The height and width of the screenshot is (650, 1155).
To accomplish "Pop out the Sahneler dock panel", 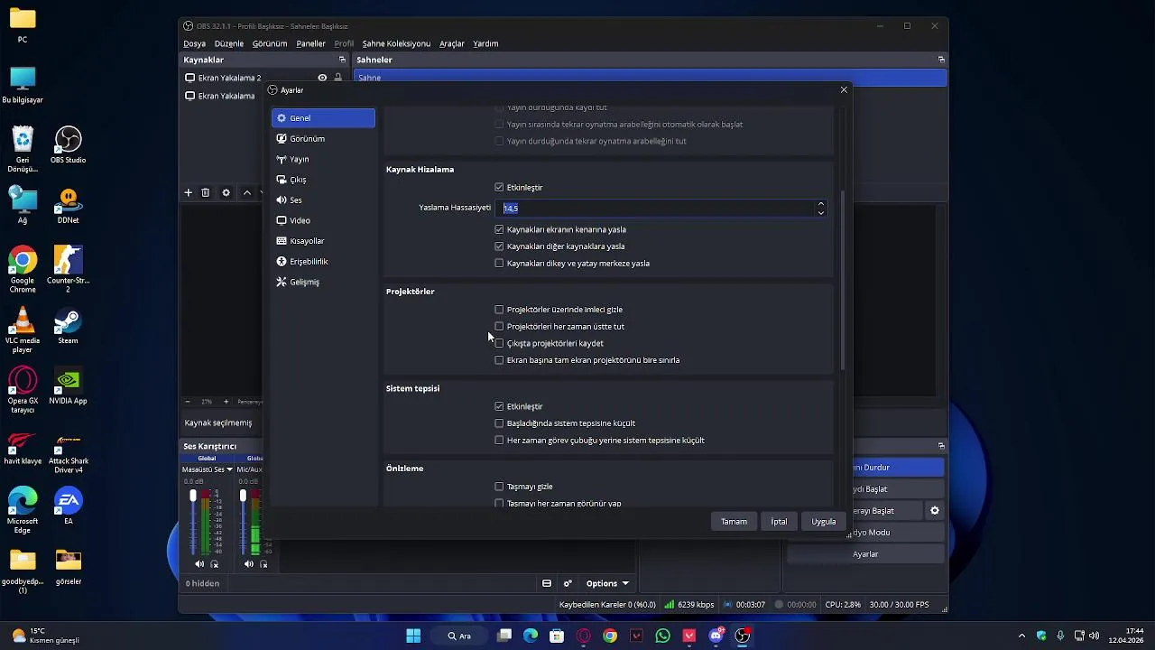I will coord(941,60).
